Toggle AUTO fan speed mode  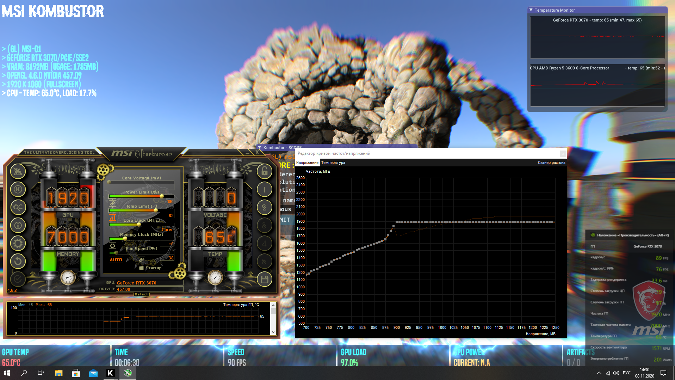coord(116,260)
